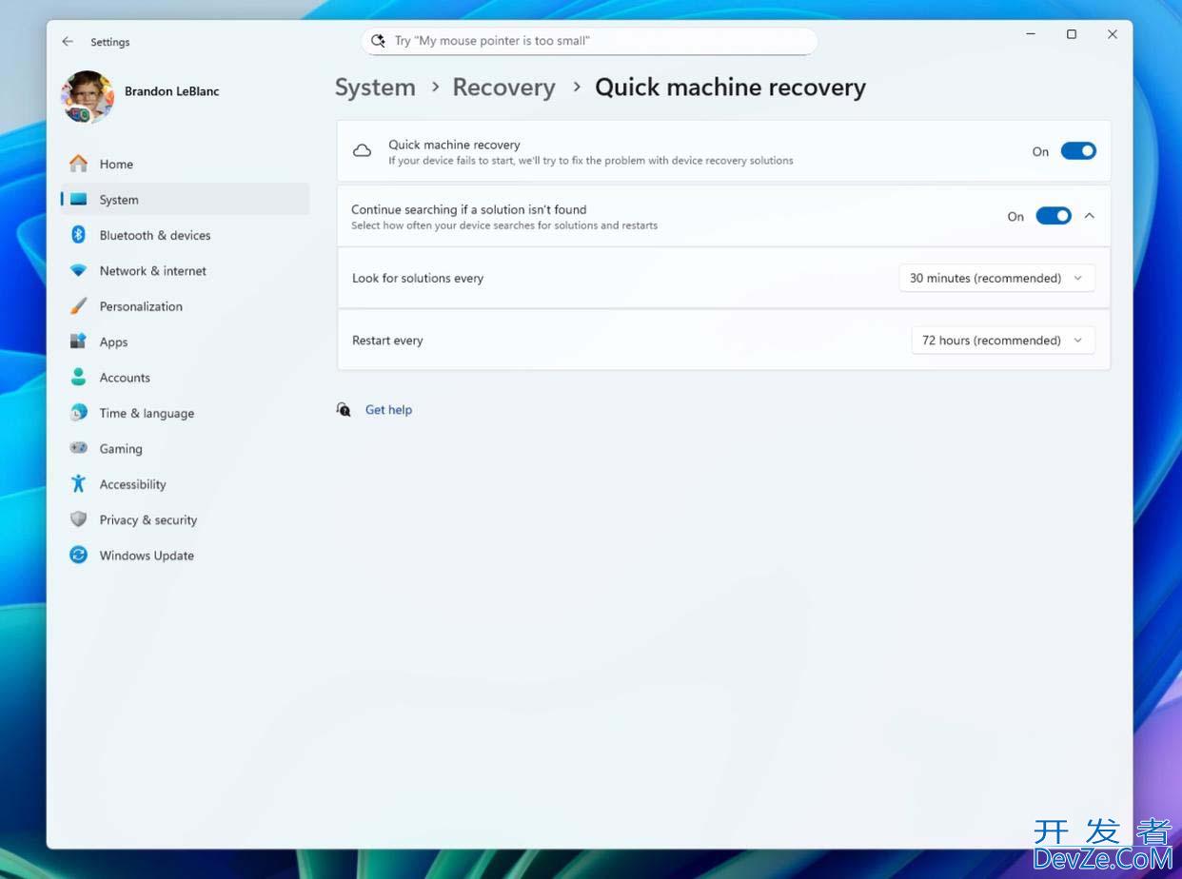The height and width of the screenshot is (879, 1182).
Task: Click the Home icon in sidebar
Action: coord(79,164)
